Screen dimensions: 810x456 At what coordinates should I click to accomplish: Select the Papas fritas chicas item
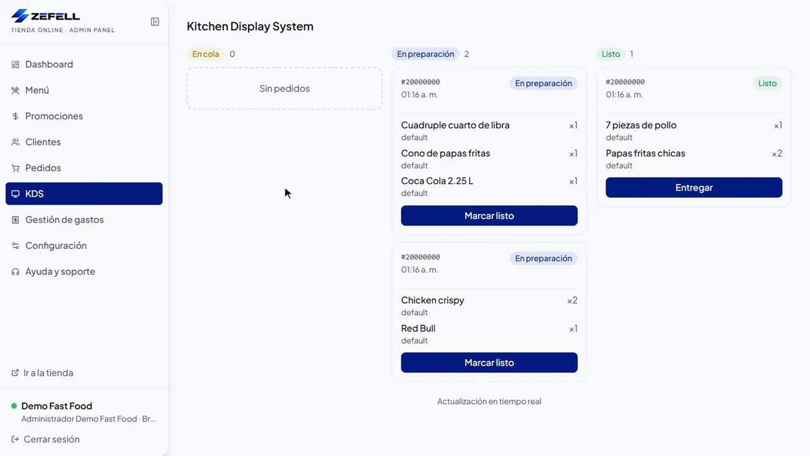pos(645,153)
